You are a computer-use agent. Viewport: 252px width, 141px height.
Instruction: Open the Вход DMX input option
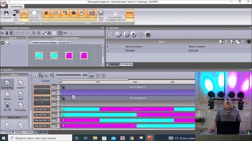101,15
